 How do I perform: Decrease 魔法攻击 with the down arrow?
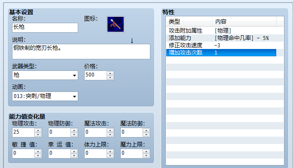110,135
